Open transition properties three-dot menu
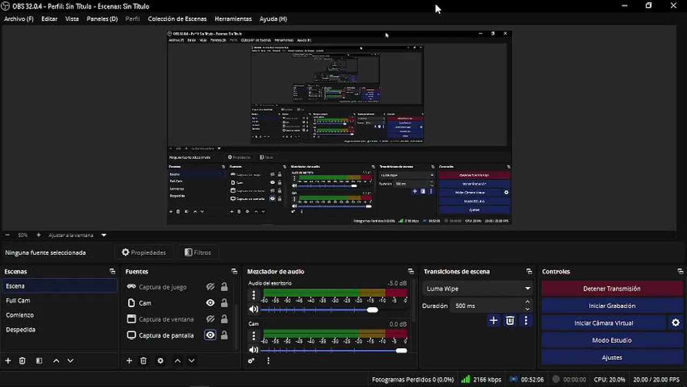 coord(526,320)
